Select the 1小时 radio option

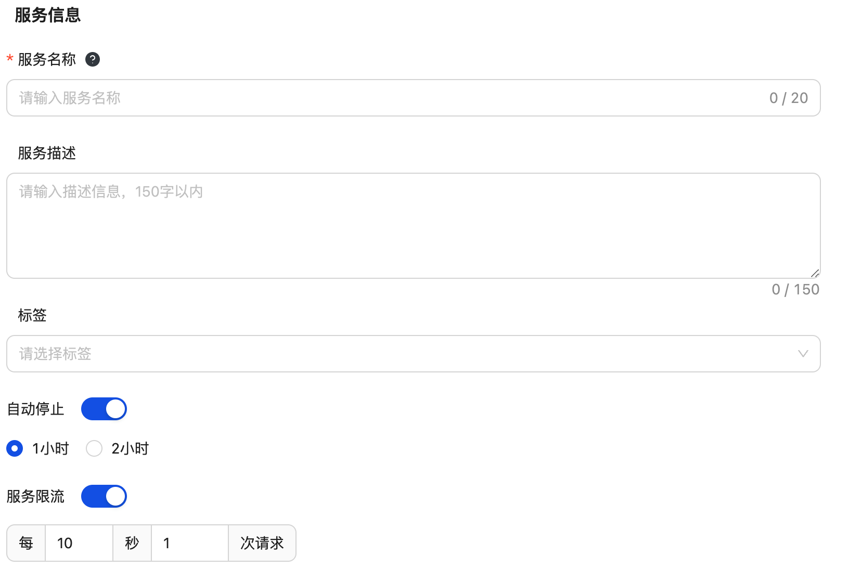click(15, 448)
